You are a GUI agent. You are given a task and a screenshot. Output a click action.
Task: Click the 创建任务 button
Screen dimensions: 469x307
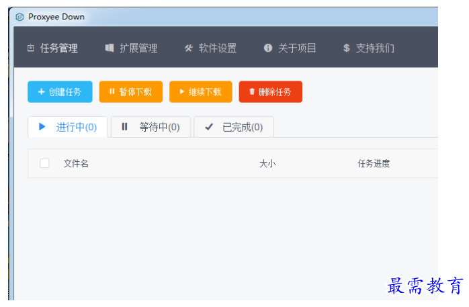pyautogui.click(x=60, y=92)
